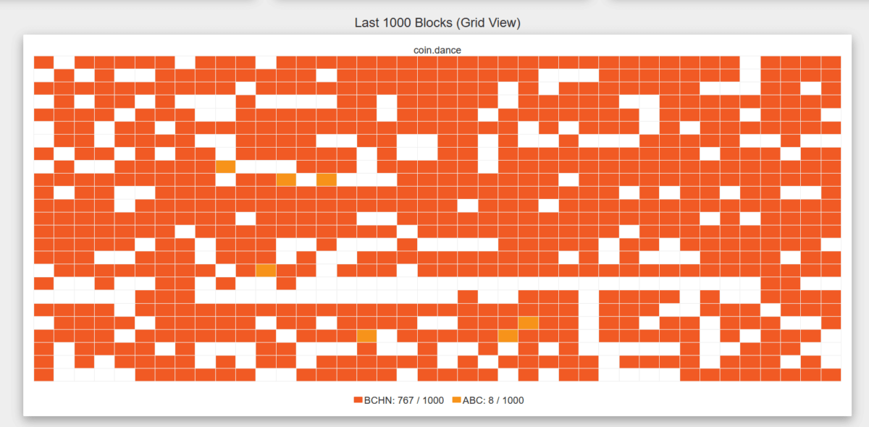Click the first white cell in the top row
Screen dimensions: 869x427
[64, 62]
